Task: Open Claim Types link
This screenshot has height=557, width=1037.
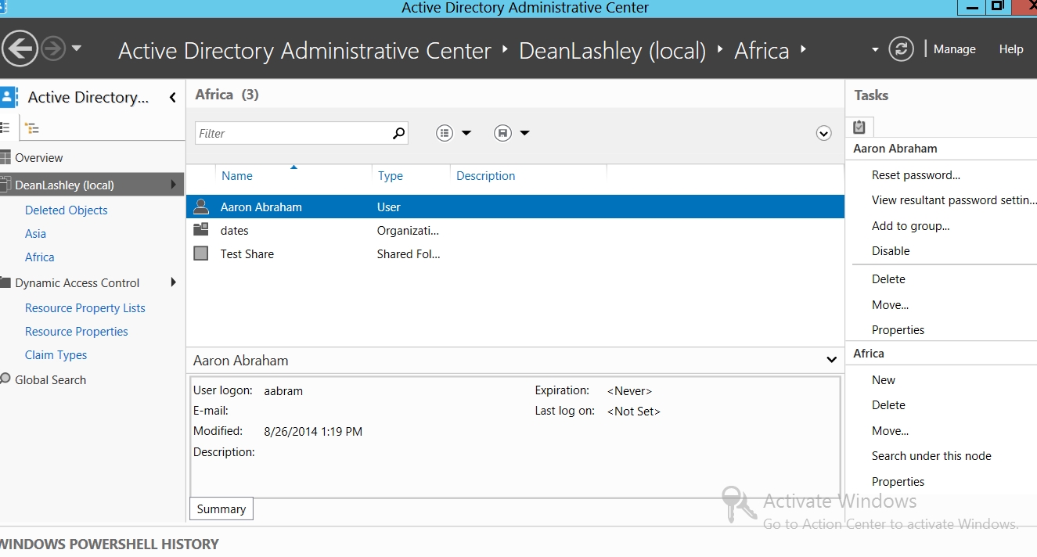Action: click(56, 355)
